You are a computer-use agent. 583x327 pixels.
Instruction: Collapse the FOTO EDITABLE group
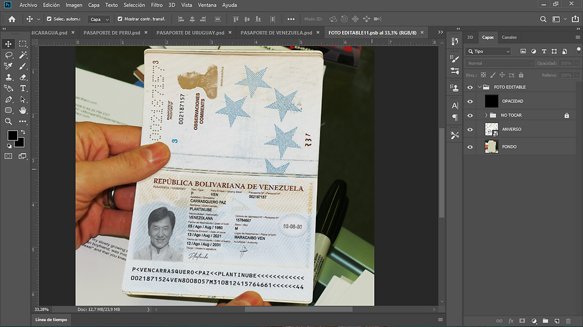479,87
